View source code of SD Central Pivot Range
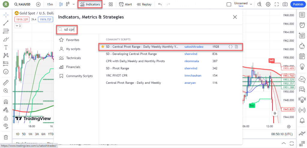The height and width of the screenshot is (148, 307). [x=231, y=47]
